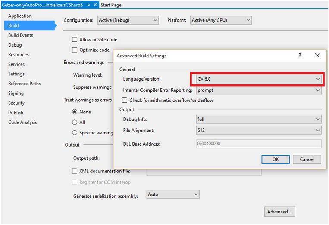Screen dimensions: 329x225
Task: Pin the Getter-onlyAutoPro document tab
Action: [88, 5]
